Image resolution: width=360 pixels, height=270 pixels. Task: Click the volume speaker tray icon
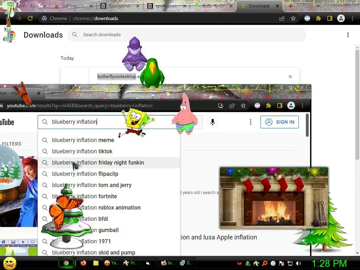pyautogui.click(x=298, y=263)
